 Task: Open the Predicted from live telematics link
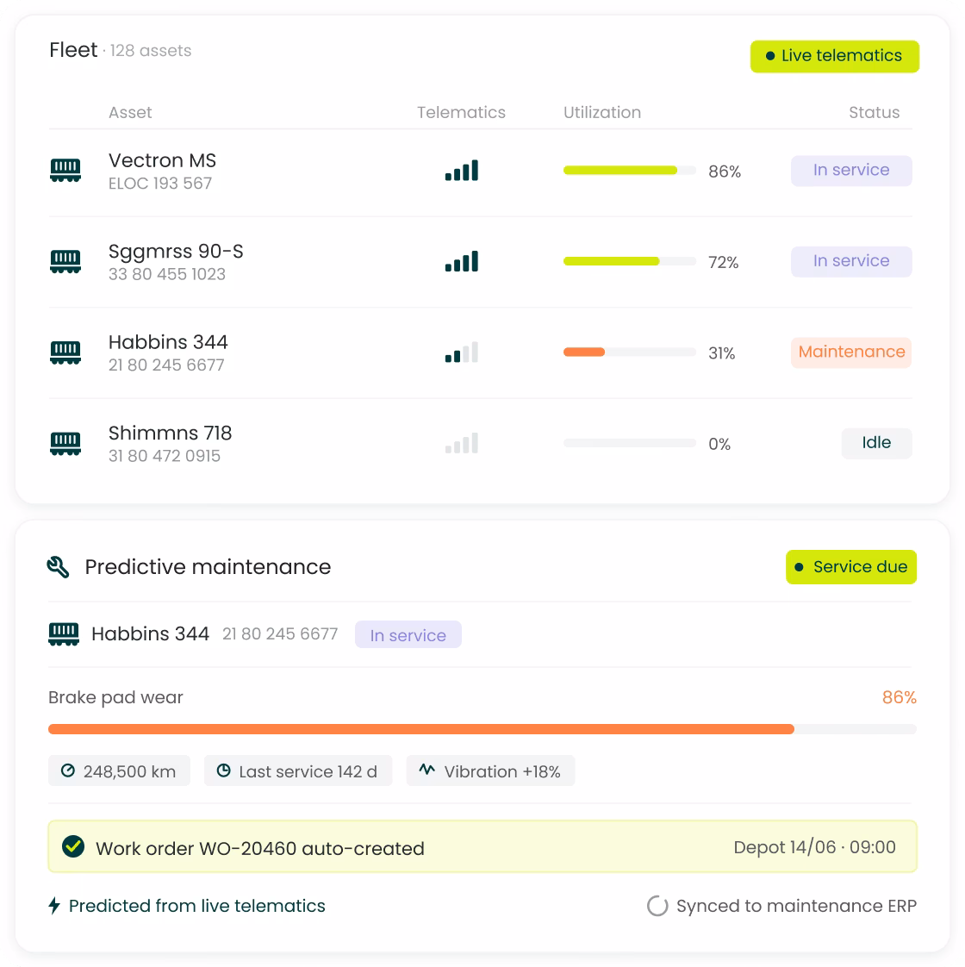point(196,905)
